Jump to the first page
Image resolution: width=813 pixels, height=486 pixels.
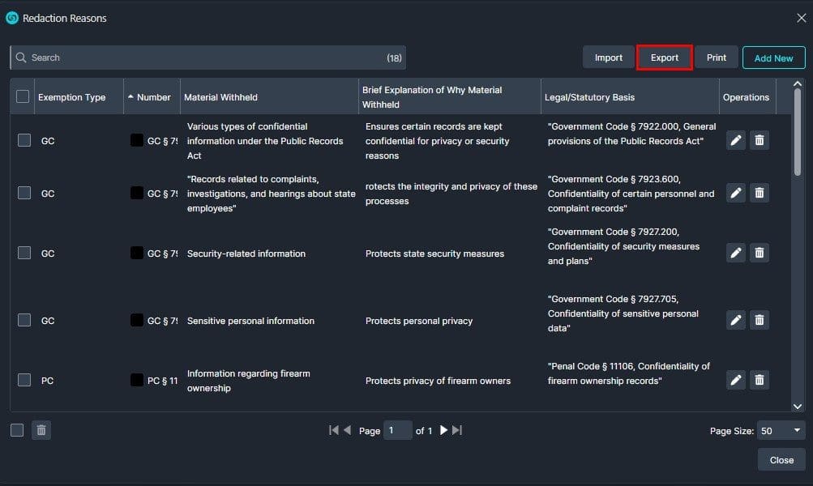coord(333,430)
